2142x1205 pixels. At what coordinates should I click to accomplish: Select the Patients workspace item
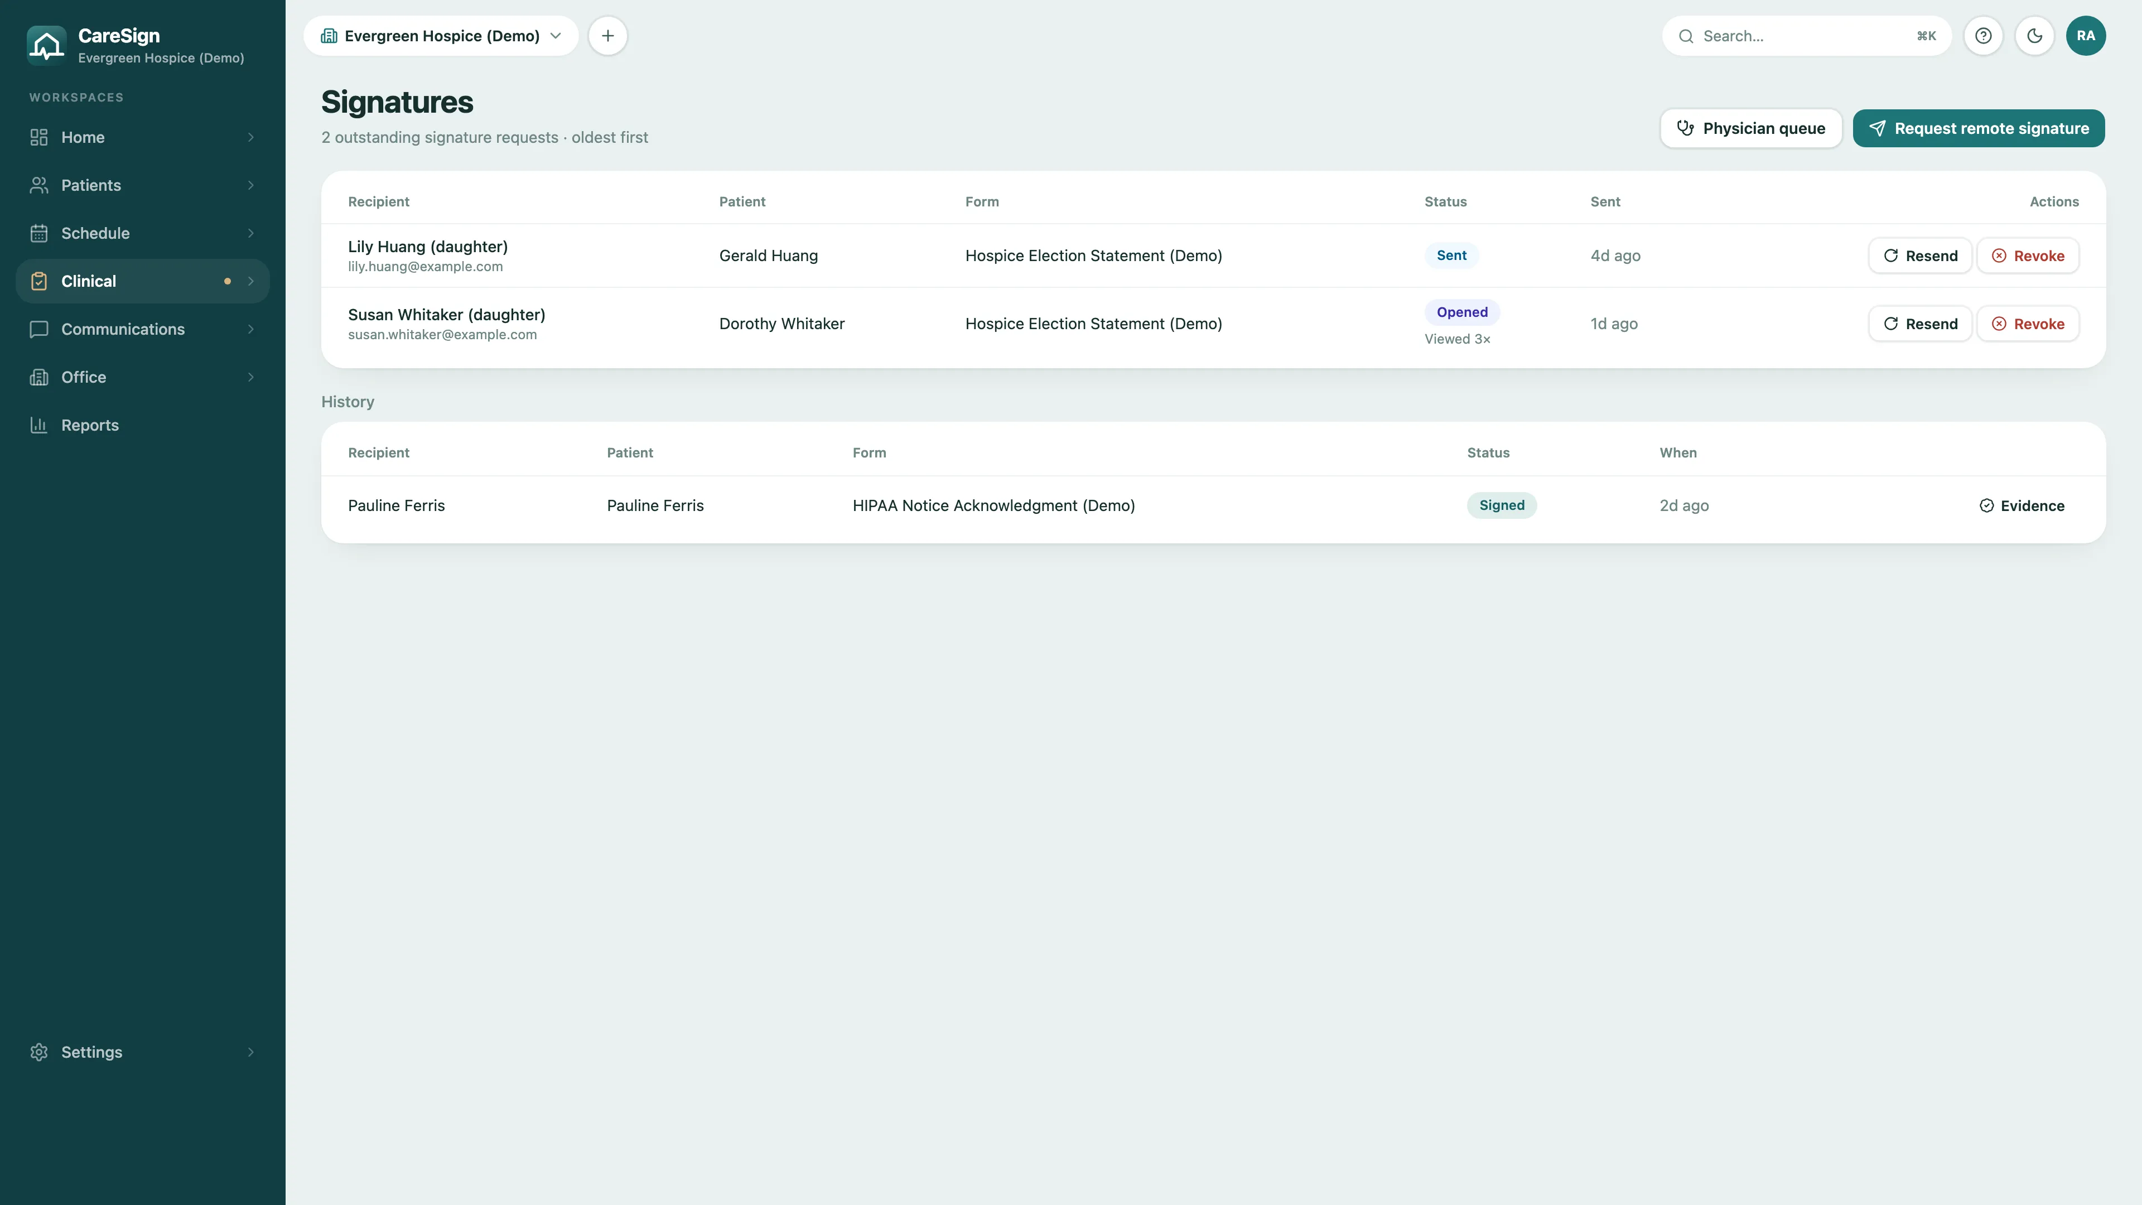pyautogui.click(x=142, y=185)
